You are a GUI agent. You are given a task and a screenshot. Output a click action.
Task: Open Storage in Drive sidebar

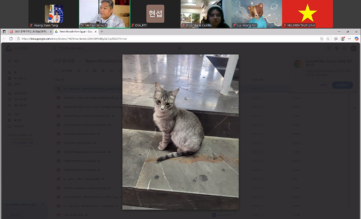(x=16, y=126)
